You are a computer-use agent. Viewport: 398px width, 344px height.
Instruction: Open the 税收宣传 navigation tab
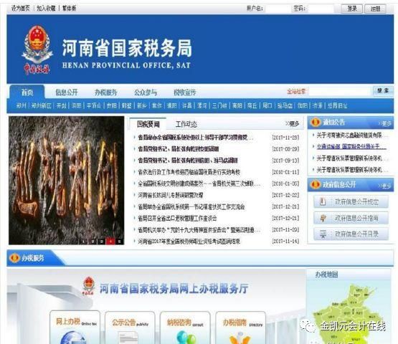[x=185, y=92]
